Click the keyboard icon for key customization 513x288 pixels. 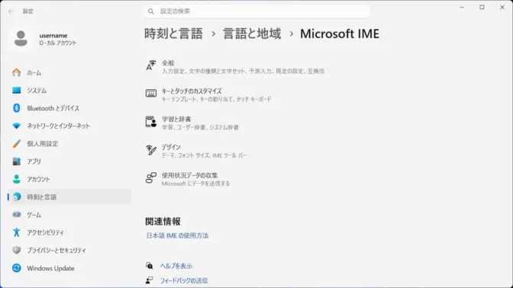pos(151,94)
